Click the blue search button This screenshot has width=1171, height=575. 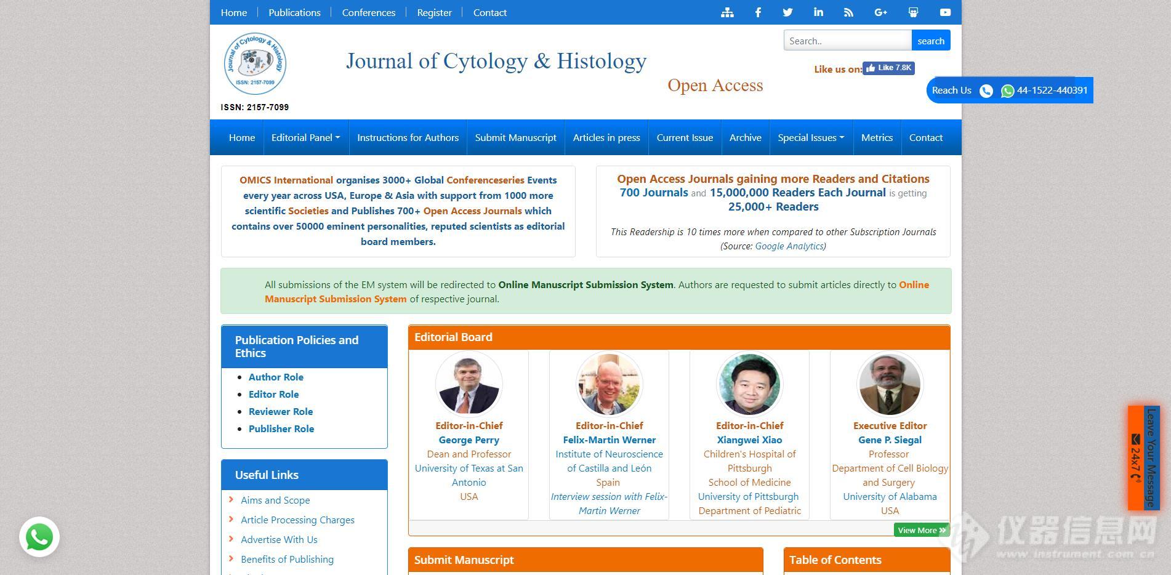click(x=931, y=41)
